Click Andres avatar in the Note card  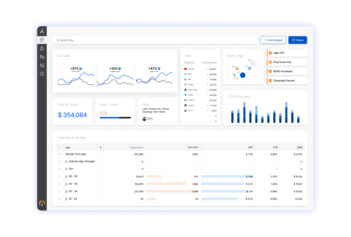click(144, 119)
